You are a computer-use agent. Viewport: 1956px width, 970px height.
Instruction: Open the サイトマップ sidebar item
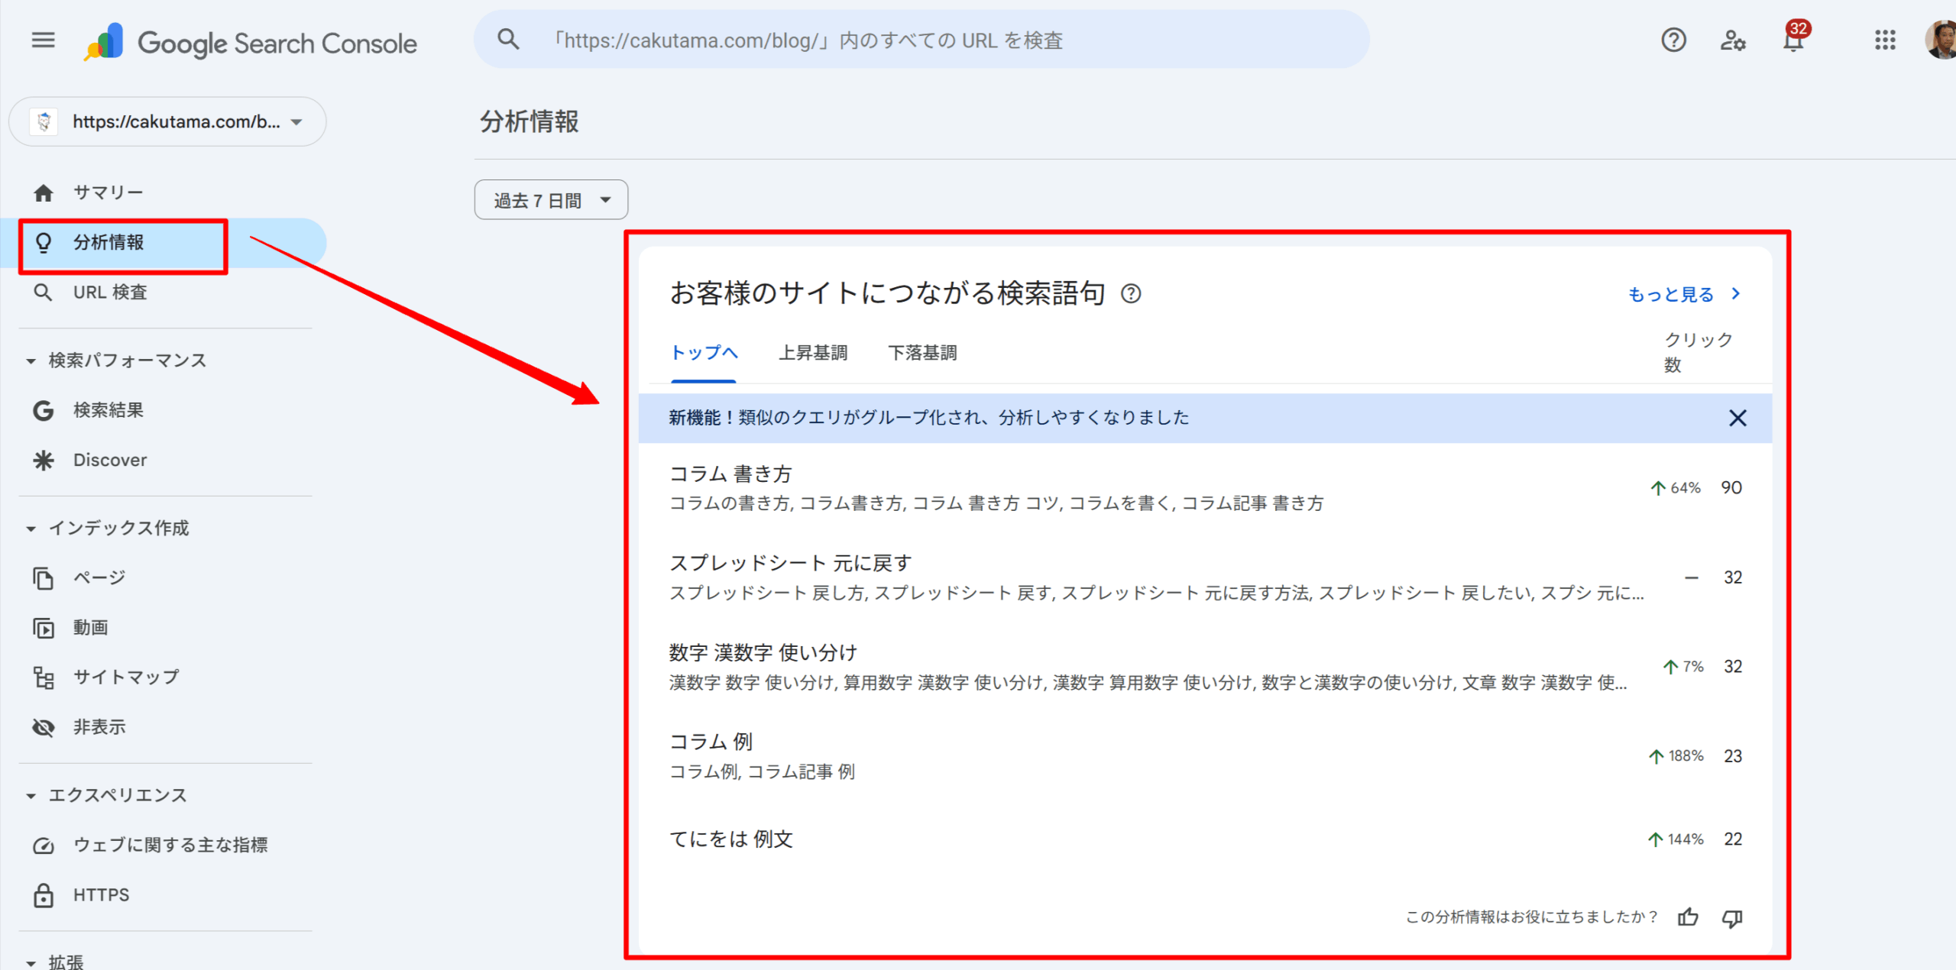tap(126, 677)
